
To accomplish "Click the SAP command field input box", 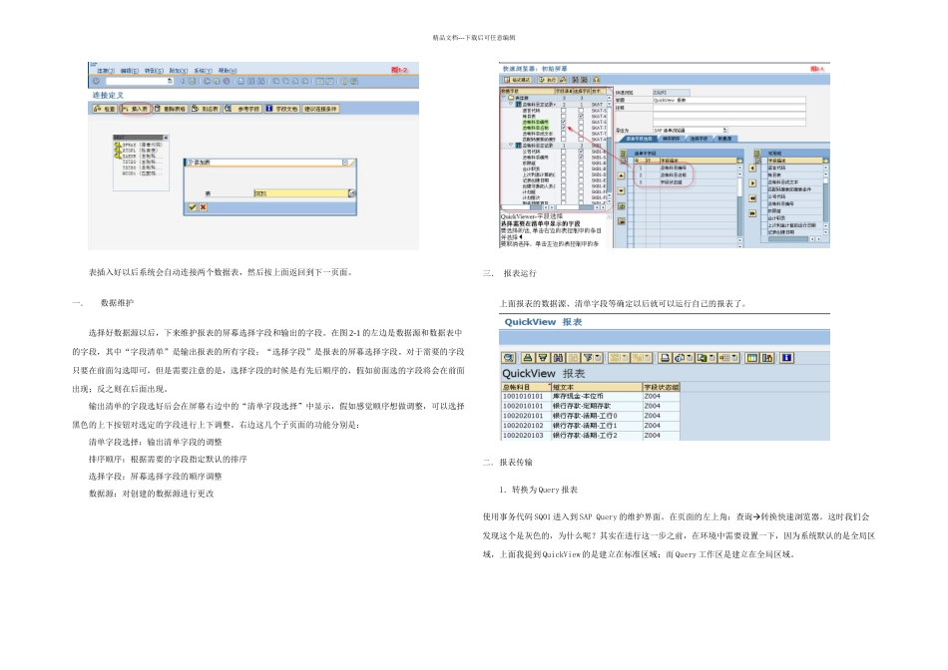I will pos(140,81).
